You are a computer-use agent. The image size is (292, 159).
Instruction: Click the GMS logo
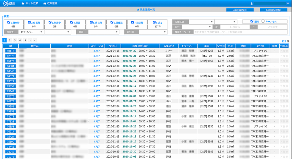[x=9, y=3]
